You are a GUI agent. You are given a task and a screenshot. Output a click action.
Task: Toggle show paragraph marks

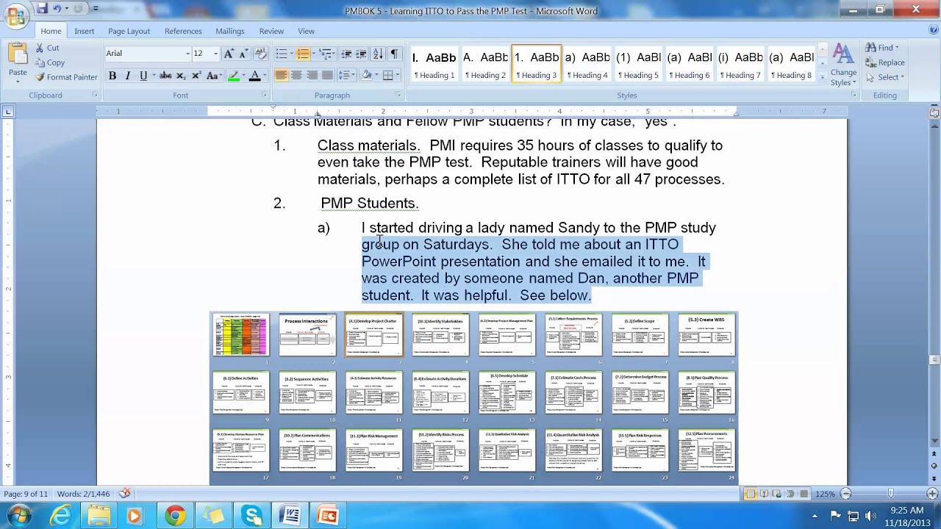pyautogui.click(x=395, y=54)
